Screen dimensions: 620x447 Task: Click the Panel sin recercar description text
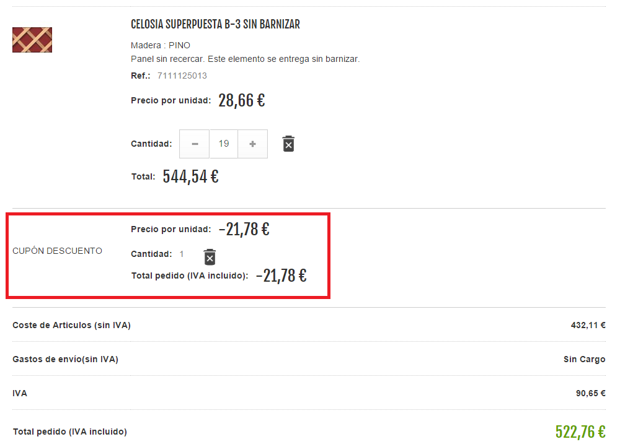[245, 59]
